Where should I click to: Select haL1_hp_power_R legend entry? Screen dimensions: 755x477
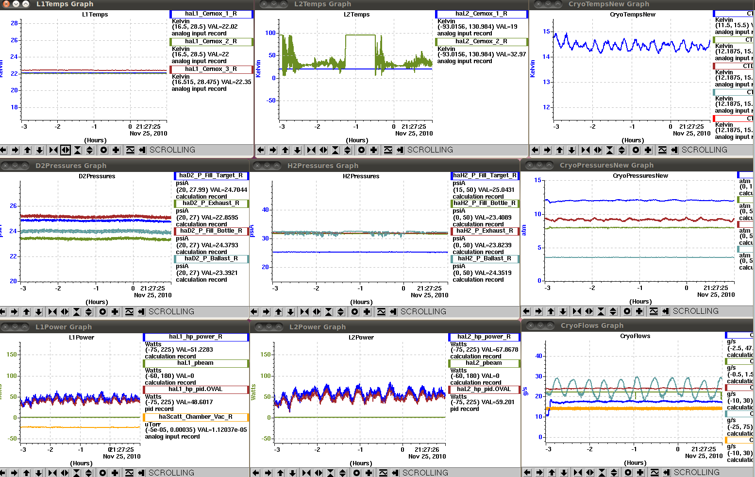(x=196, y=337)
